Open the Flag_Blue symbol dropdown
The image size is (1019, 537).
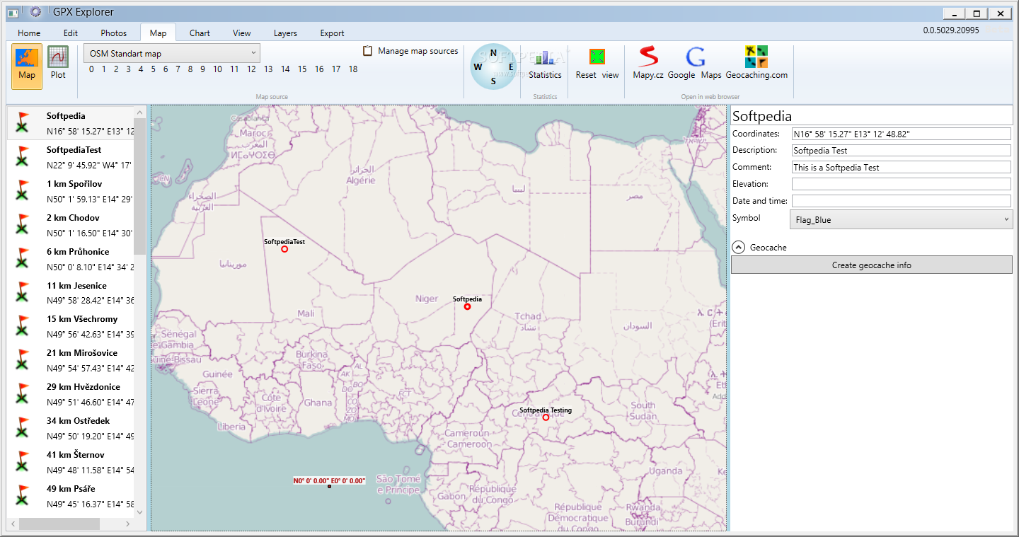click(x=901, y=220)
